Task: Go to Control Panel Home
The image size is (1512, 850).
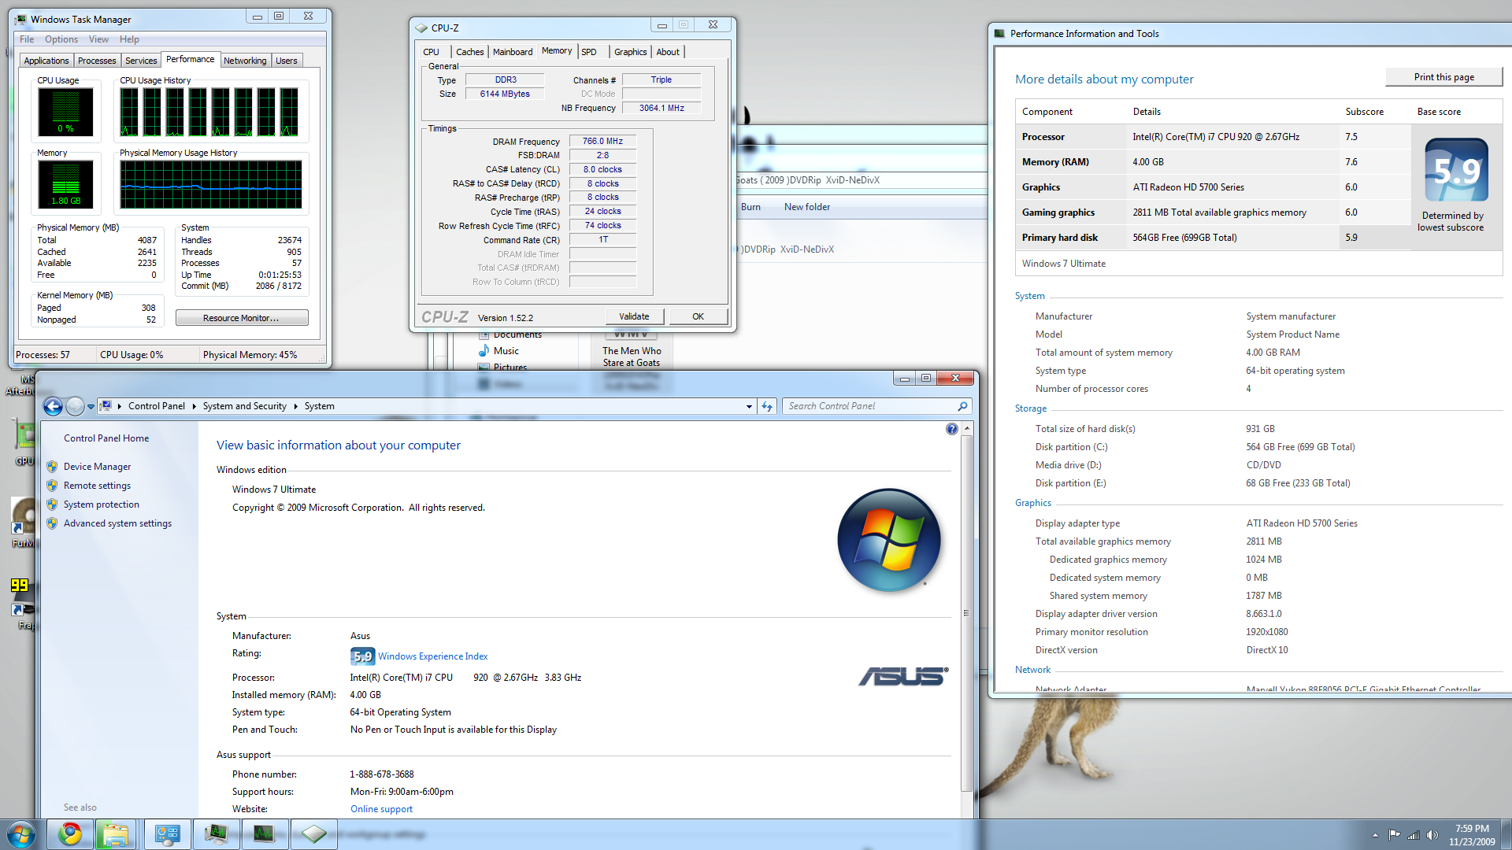Action: tap(106, 438)
